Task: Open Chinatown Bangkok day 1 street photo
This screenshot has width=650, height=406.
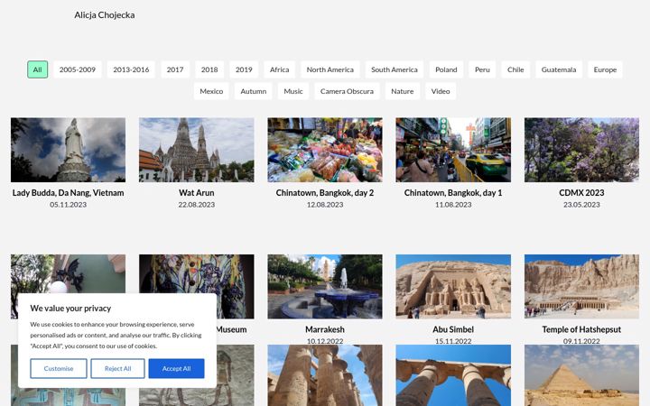Action: click(x=453, y=150)
